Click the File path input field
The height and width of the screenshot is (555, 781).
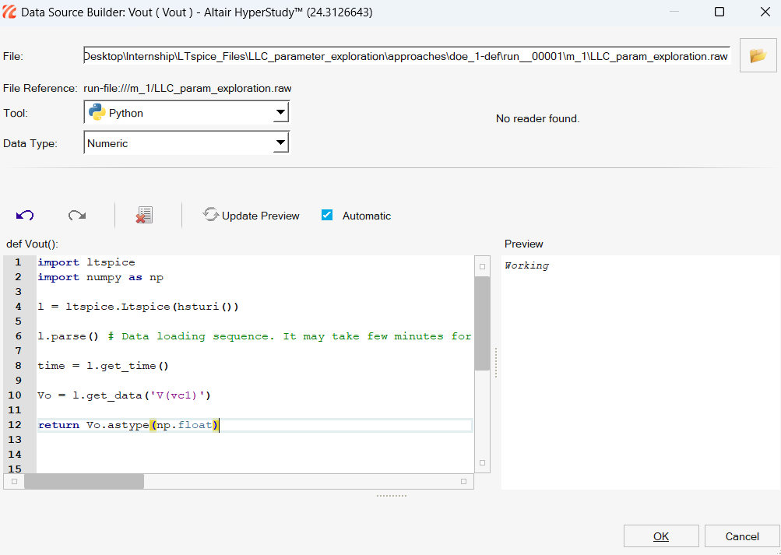point(407,56)
